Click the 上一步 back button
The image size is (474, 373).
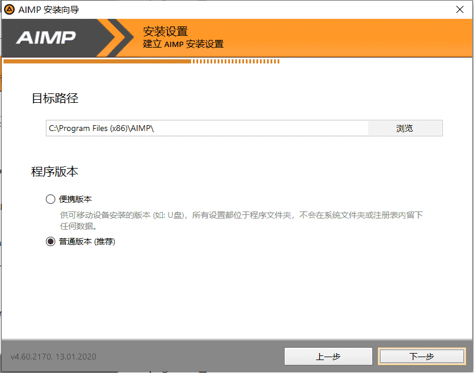tap(328, 357)
